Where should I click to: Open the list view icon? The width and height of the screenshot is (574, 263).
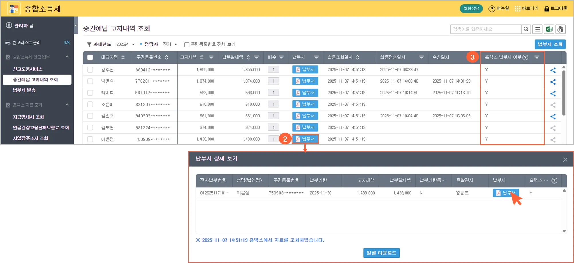(537, 29)
